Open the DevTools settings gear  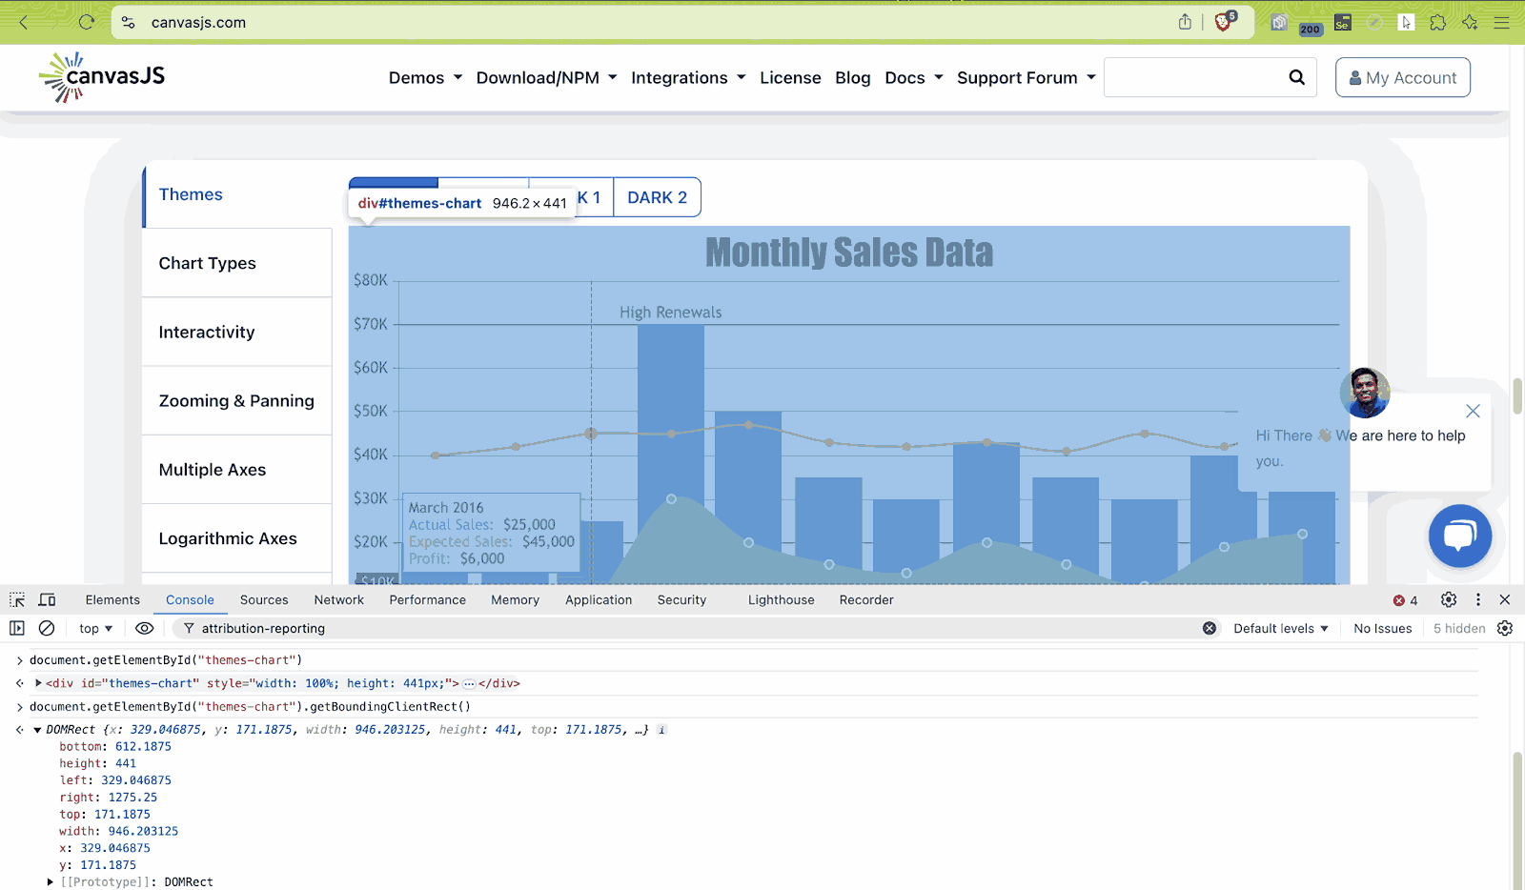pyautogui.click(x=1448, y=599)
